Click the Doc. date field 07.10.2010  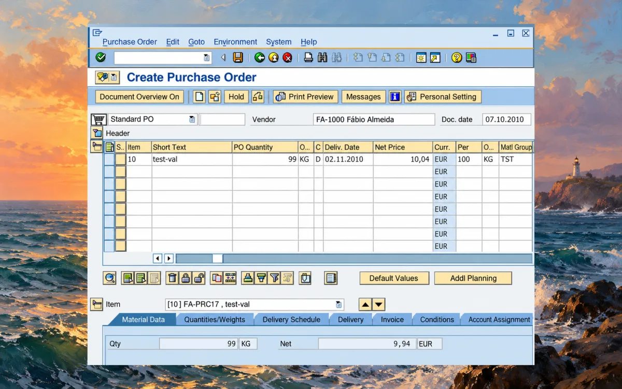coord(506,120)
